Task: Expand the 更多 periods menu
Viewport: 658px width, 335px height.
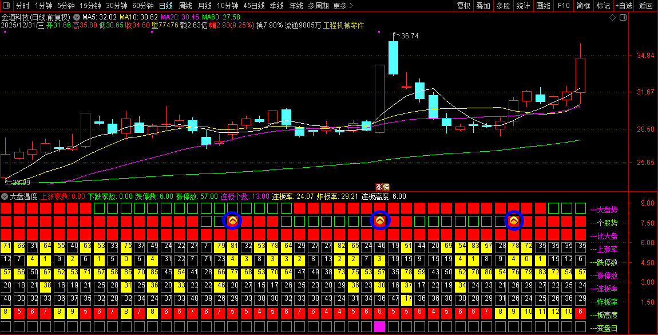Action: tap(343, 6)
